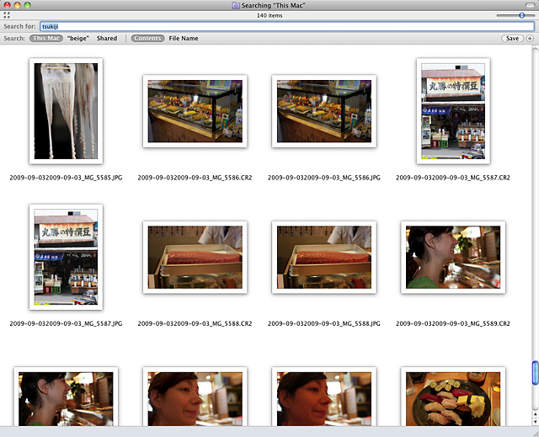Click the add search criteria plus button

530,39
